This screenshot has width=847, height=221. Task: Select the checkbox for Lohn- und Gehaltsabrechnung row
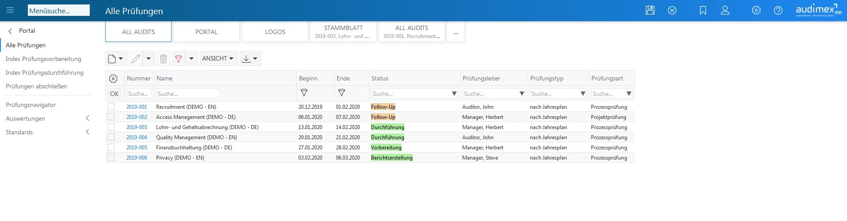click(x=111, y=127)
